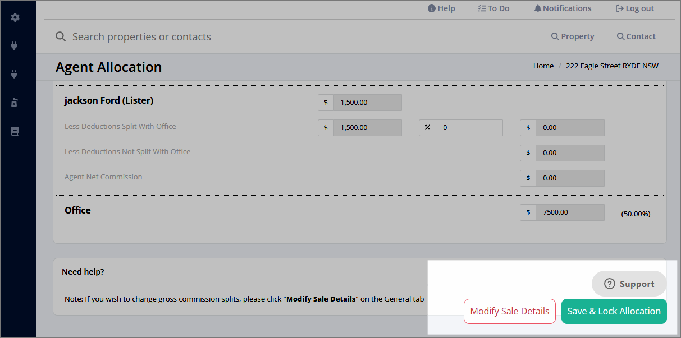Image resolution: width=681 pixels, height=338 pixels.
Task: Click the Contact search link
Action: click(636, 36)
